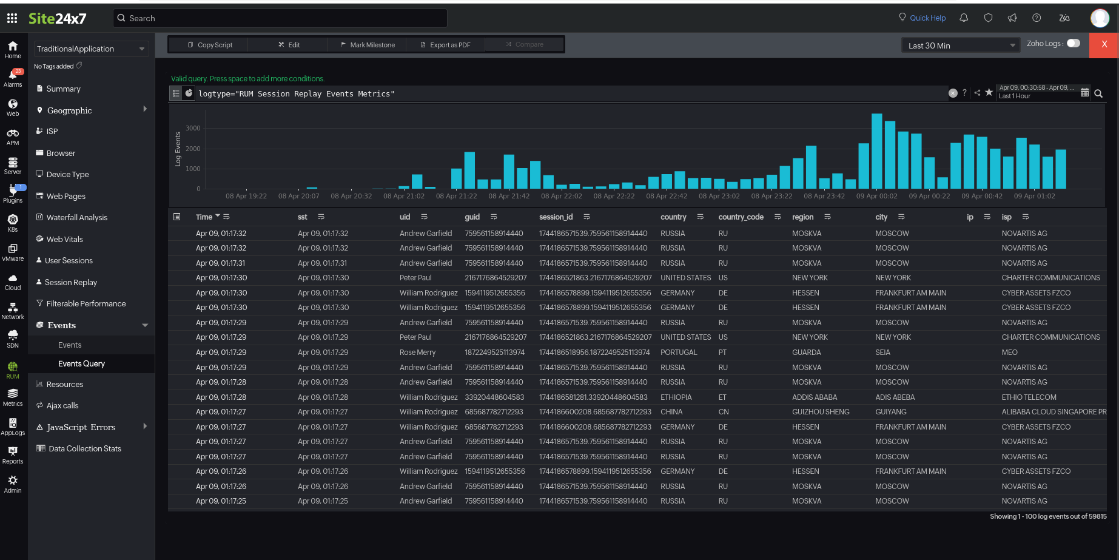Switch to pie chart view icon
The image size is (1119, 560).
pos(189,93)
